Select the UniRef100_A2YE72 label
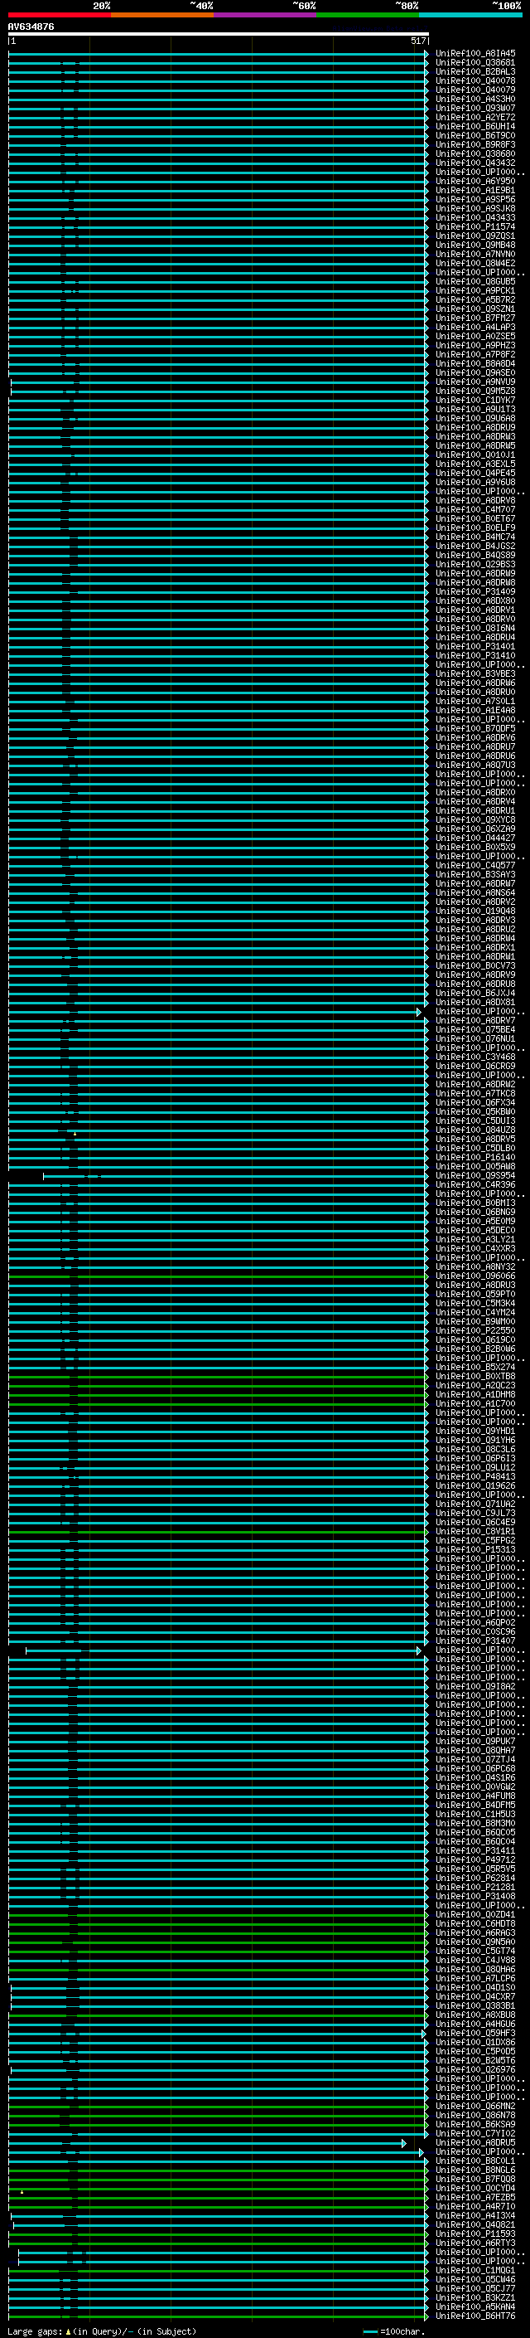 click(x=475, y=117)
